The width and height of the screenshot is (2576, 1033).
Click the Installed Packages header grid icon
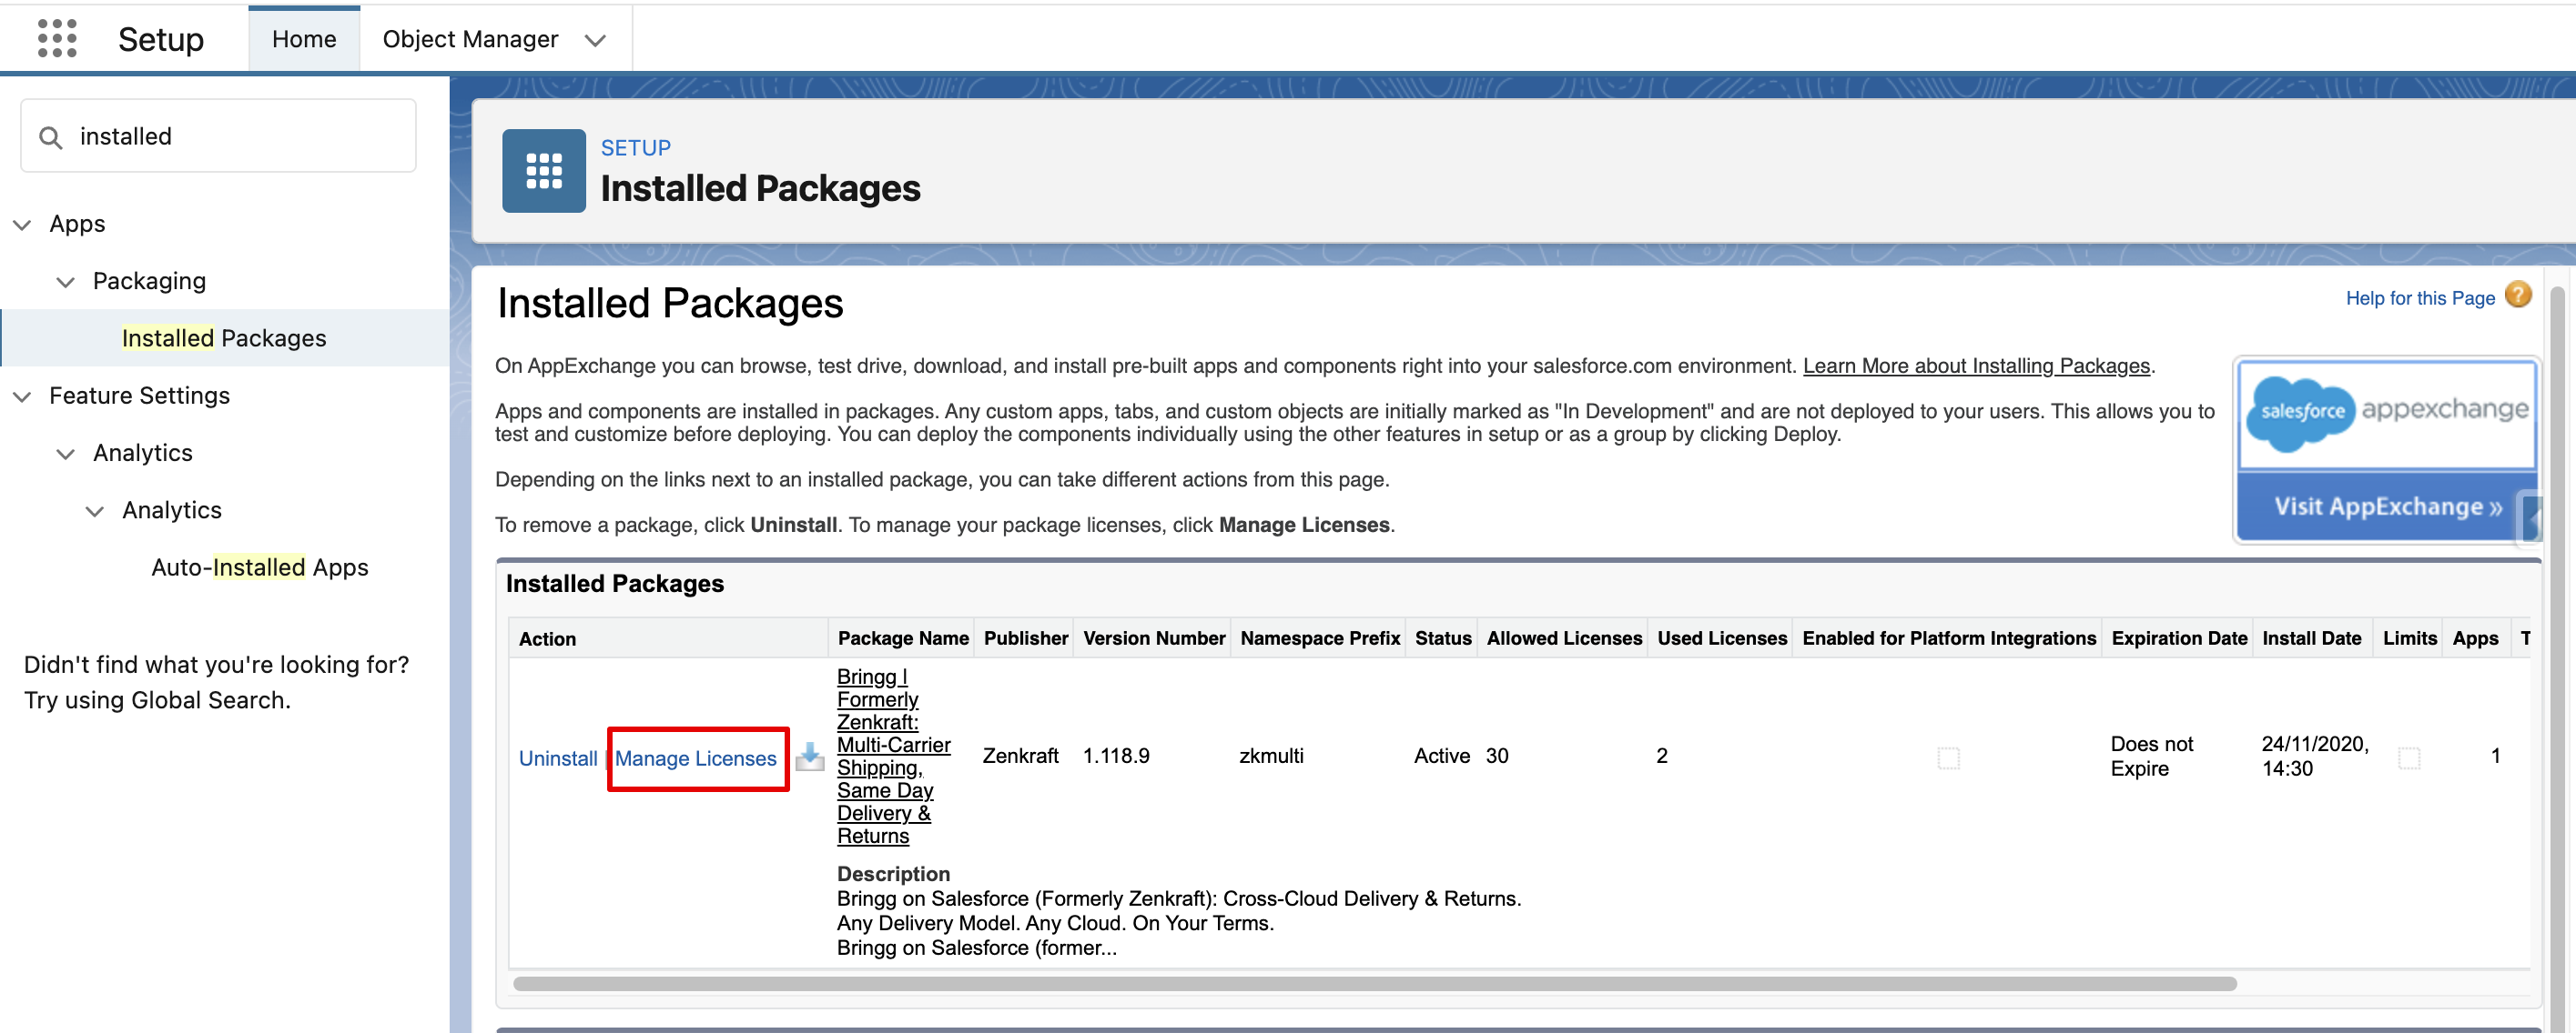pos(544,170)
